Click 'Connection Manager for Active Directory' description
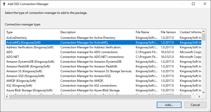Screen dimensions: 211x112 [x=88, y=38]
